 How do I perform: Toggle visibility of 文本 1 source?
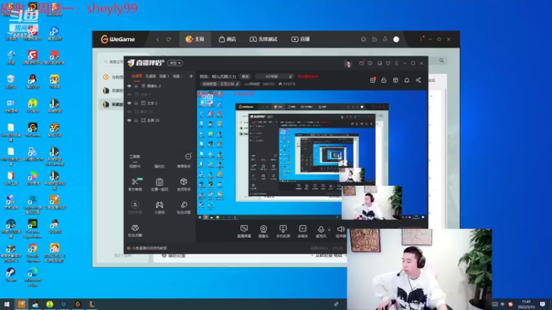tap(129, 94)
